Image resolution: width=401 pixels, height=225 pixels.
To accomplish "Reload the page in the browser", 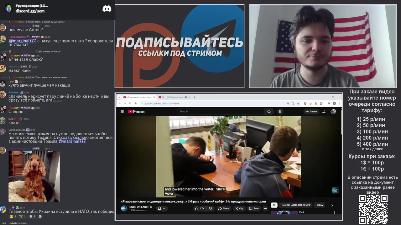I will click(130, 103).
